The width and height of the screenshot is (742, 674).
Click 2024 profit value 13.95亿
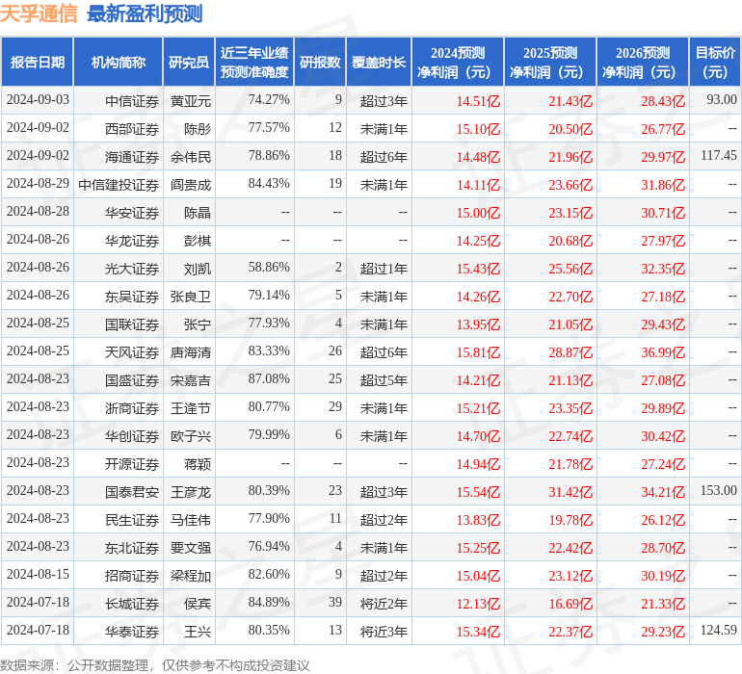pos(478,324)
